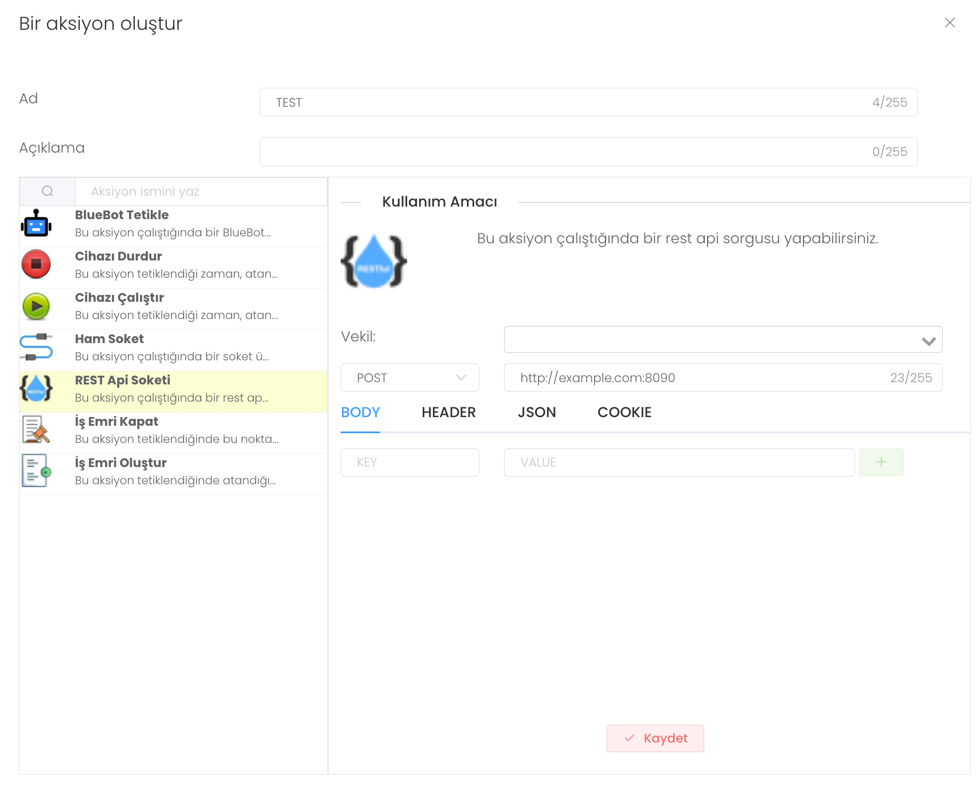Add key-value pair with green plus button
This screenshot has width=976, height=801.
(881, 462)
